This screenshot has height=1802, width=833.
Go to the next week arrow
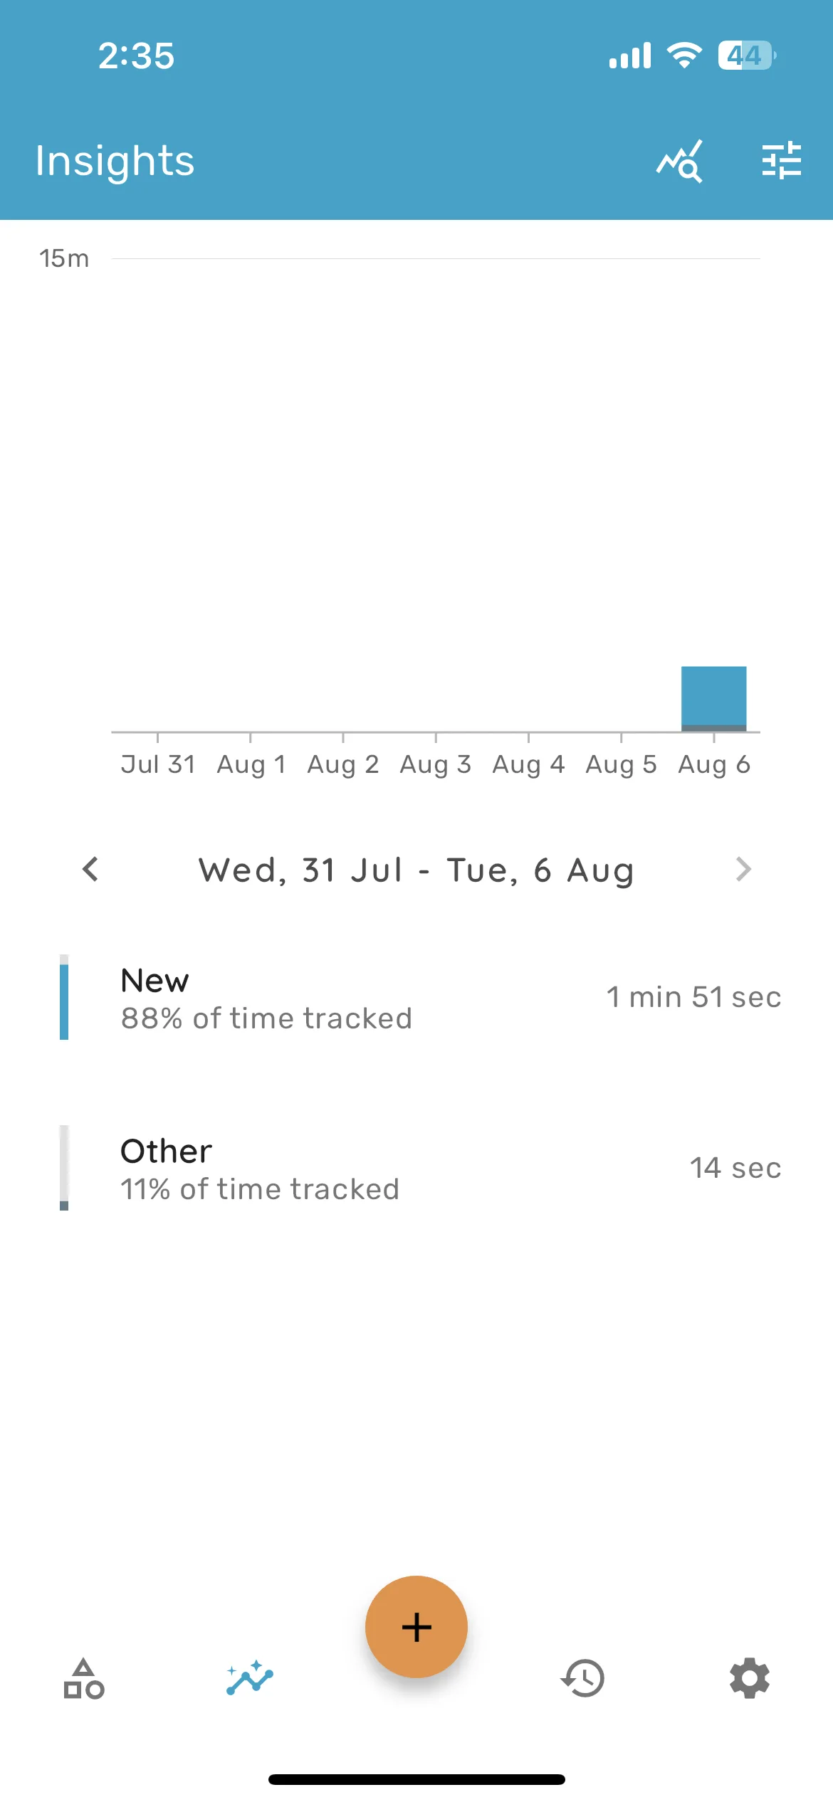coord(743,869)
